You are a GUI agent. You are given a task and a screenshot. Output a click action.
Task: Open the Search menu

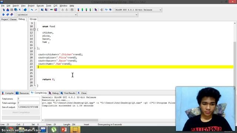(16, 6)
